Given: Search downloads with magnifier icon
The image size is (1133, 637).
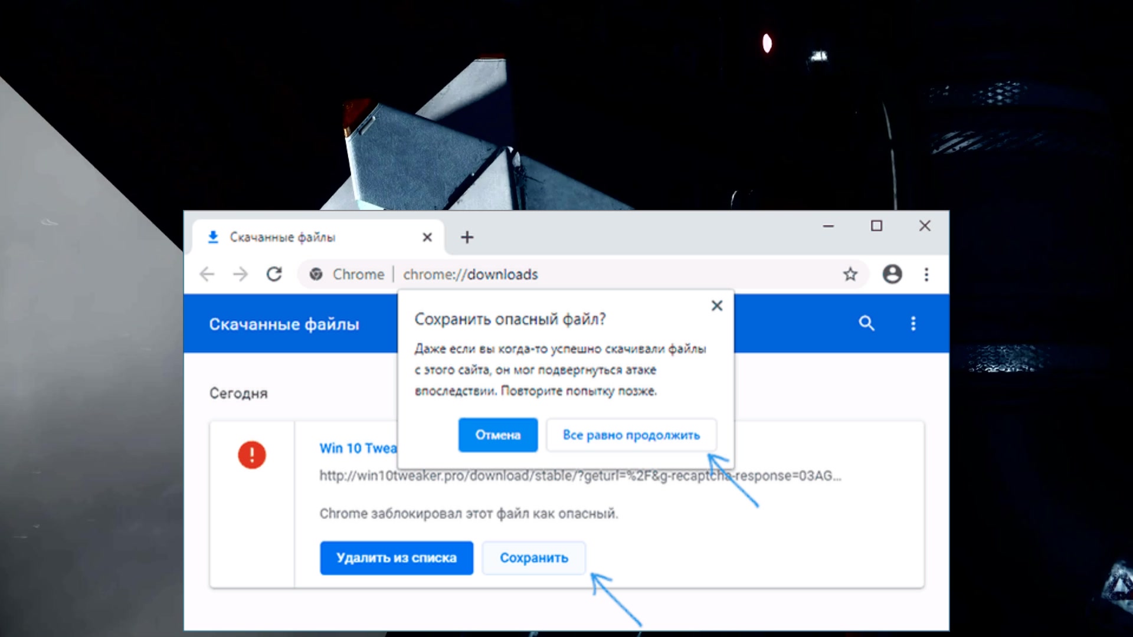Looking at the screenshot, I should pyautogui.click(x=866, y=323).
